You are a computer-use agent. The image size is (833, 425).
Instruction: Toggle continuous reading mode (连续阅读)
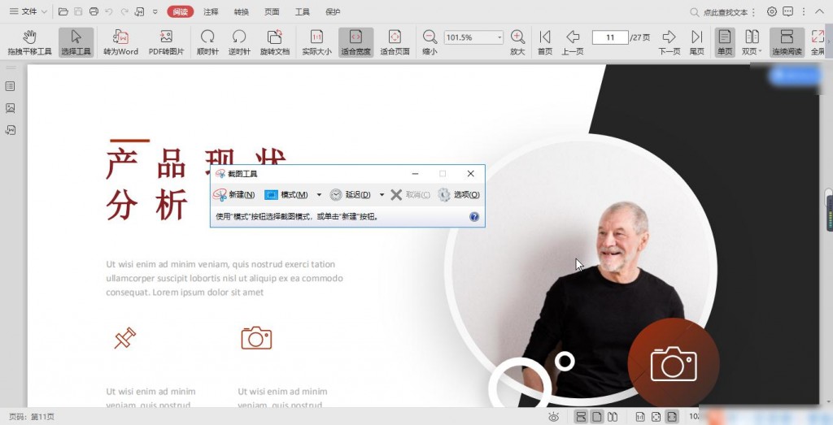tap(787, 42)
